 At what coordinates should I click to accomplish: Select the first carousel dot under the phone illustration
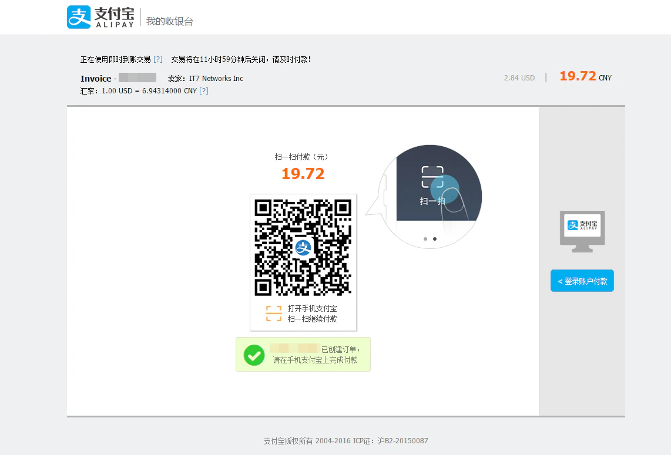[425, 238]
